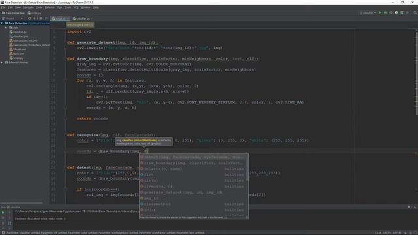Image resolution: width=418 pixels, height=235 pixels.
Task: Open the classifier run configuration dropdown
Action: pyautogui.click(x=368, y=13)
